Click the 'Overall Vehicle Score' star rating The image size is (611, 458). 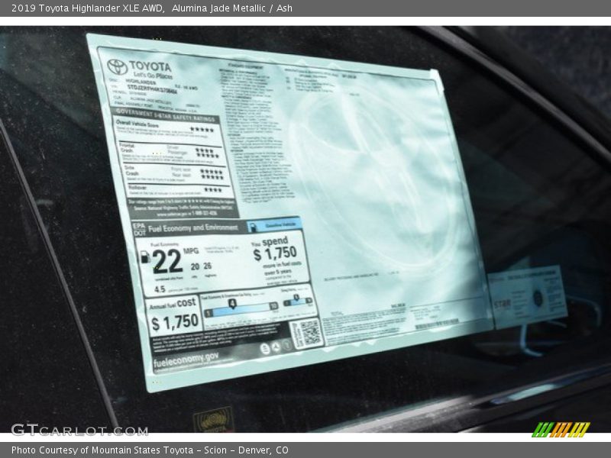[x=202, y=129]
